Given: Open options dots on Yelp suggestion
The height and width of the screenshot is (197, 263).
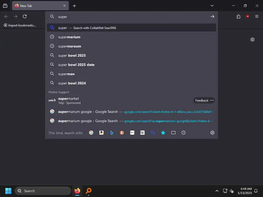Looking at the screenshot, I should coord(212,100).
